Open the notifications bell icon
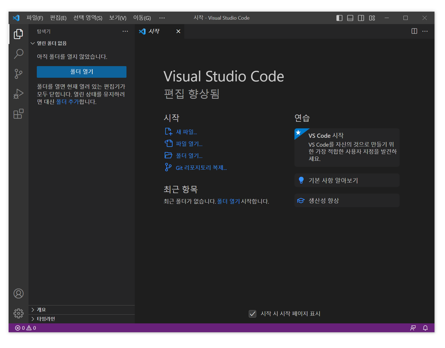The height and width of the screenshot is (348, 445). [x=425, y=328]
